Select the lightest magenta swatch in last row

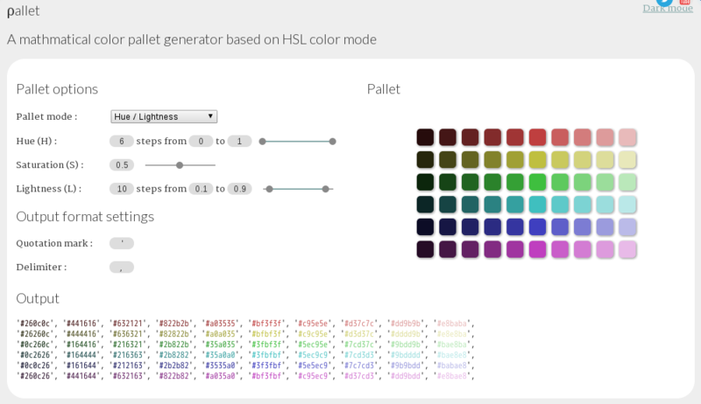pos(627,249)
